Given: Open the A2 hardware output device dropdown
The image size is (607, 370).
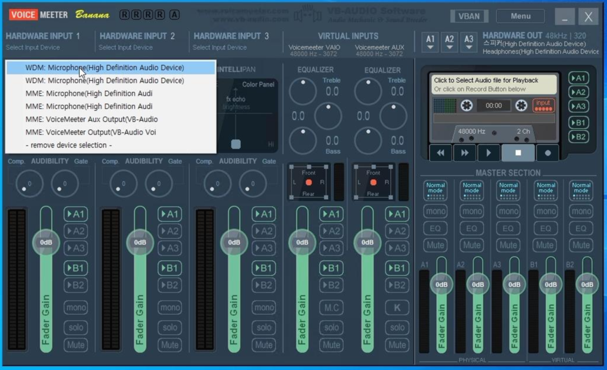Looking at the screenshot, I should click(x=449, y=42).
